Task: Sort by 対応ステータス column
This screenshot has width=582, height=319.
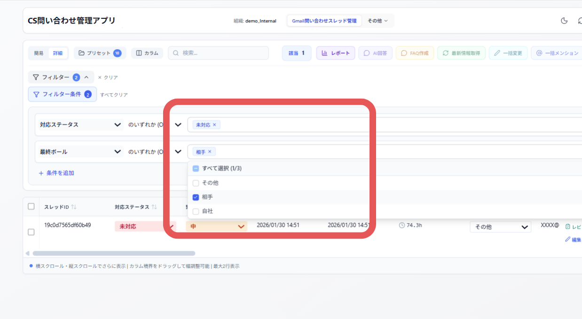Action: point(136,207)
